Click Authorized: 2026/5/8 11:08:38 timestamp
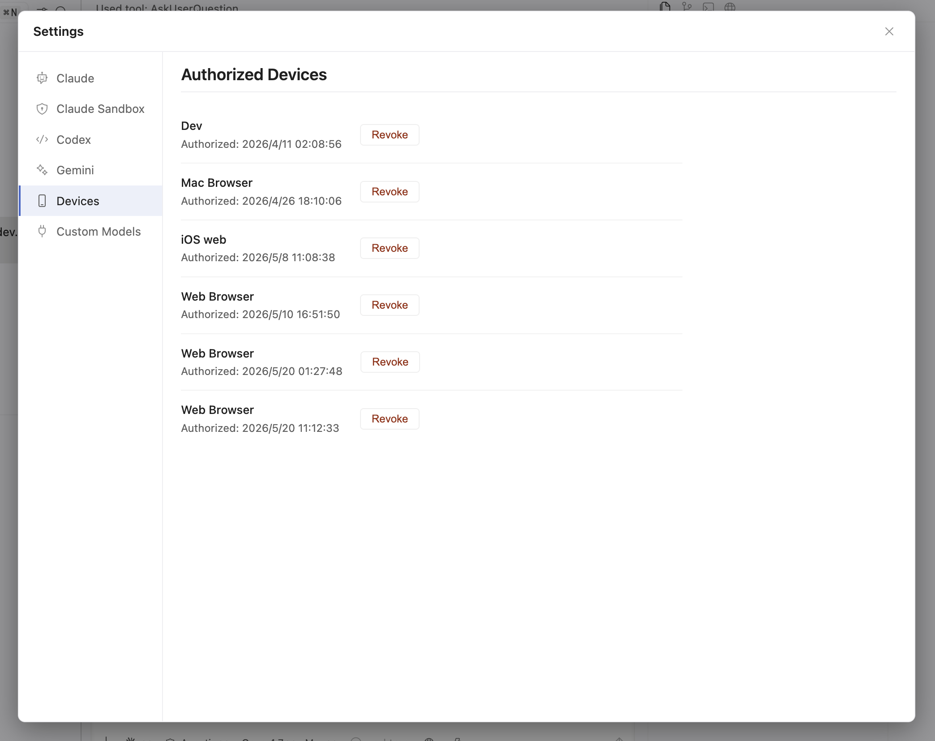Viewport: 935px width, 741px height. pos(258,258)
